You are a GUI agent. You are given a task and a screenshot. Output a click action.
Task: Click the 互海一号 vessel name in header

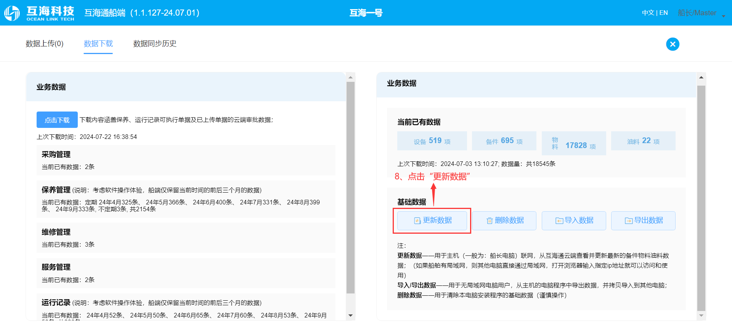(x=366, y=13)
